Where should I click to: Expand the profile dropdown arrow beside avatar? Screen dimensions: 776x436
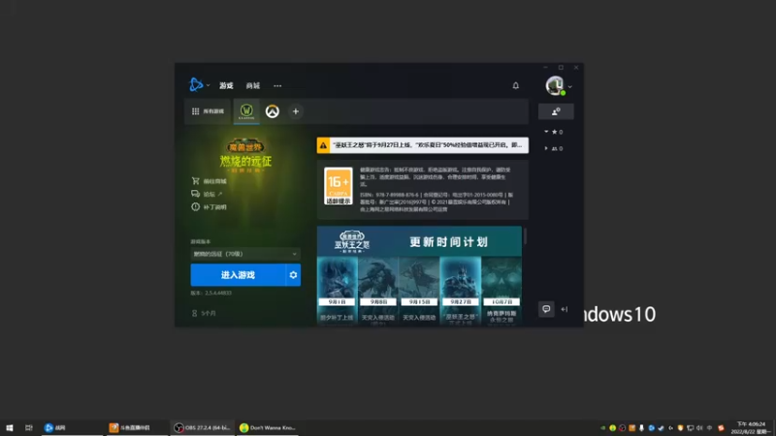click(570, 86)
